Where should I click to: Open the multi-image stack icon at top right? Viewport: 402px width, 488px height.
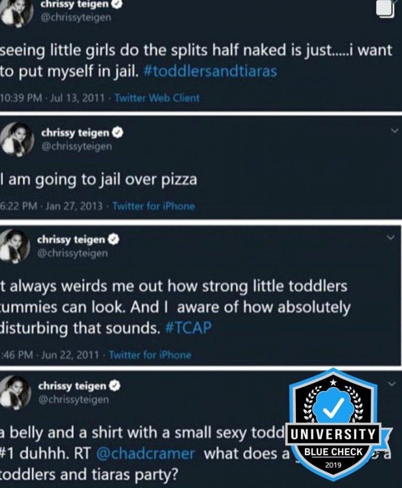click(385, 9)
